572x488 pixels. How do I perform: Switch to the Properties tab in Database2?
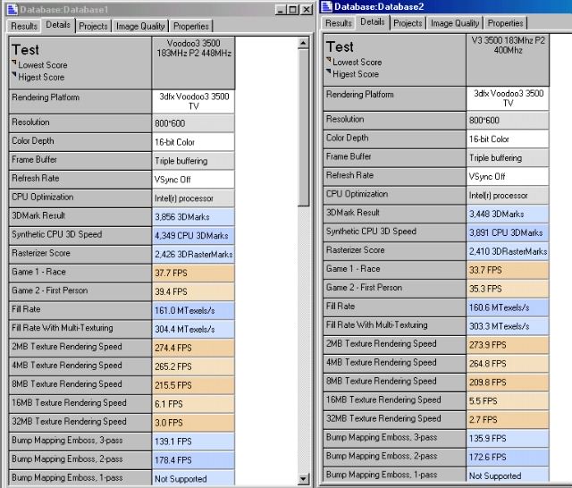pyautogui.click(x=506, y=23)
